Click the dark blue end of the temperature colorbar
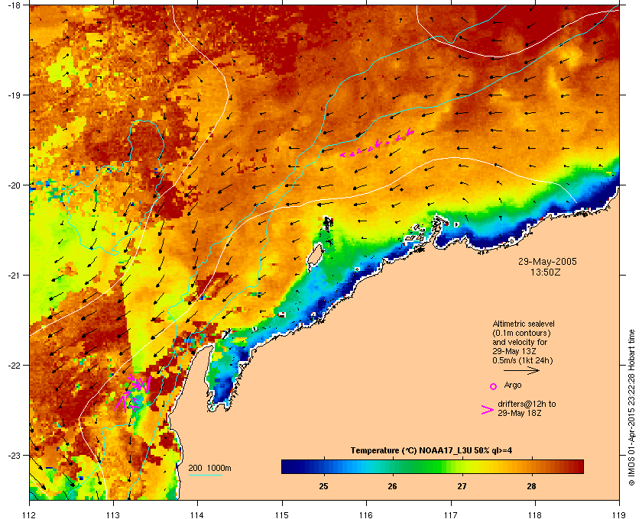Screen dimensions: 642x519 (289, 466)
